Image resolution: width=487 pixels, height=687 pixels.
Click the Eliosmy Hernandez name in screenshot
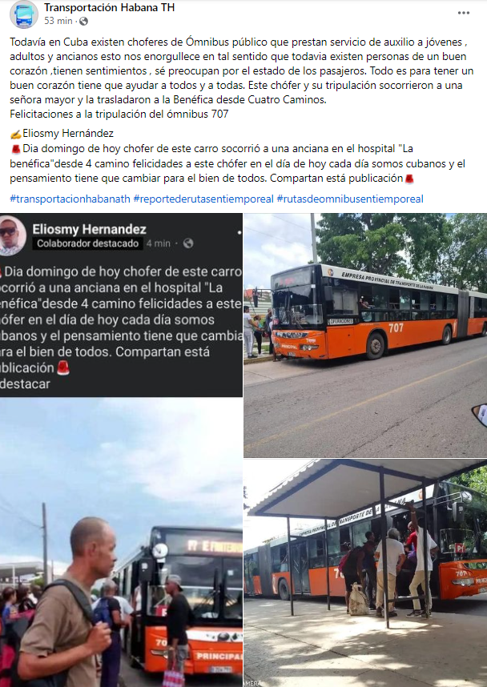(90, 229)
